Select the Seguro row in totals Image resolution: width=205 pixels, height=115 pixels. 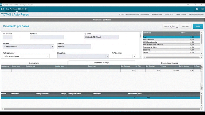(x=171, y=52)
